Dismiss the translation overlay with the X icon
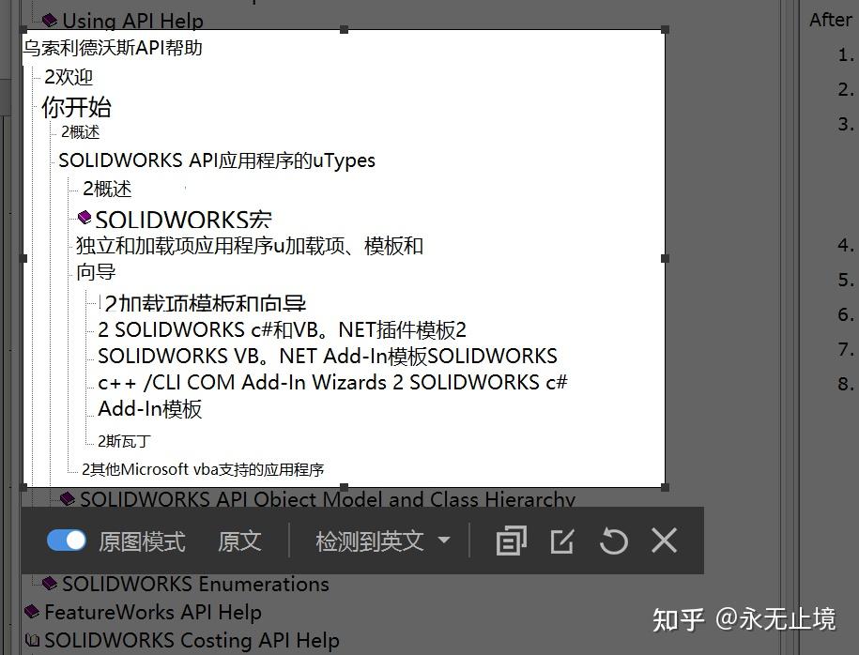859x655 pixels. coord(664,541)
